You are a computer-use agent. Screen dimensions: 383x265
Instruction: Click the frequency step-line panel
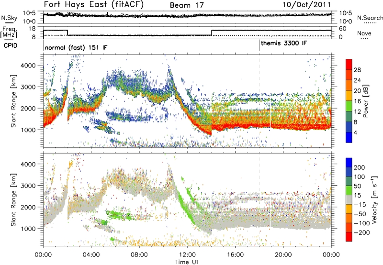point(187,33)
